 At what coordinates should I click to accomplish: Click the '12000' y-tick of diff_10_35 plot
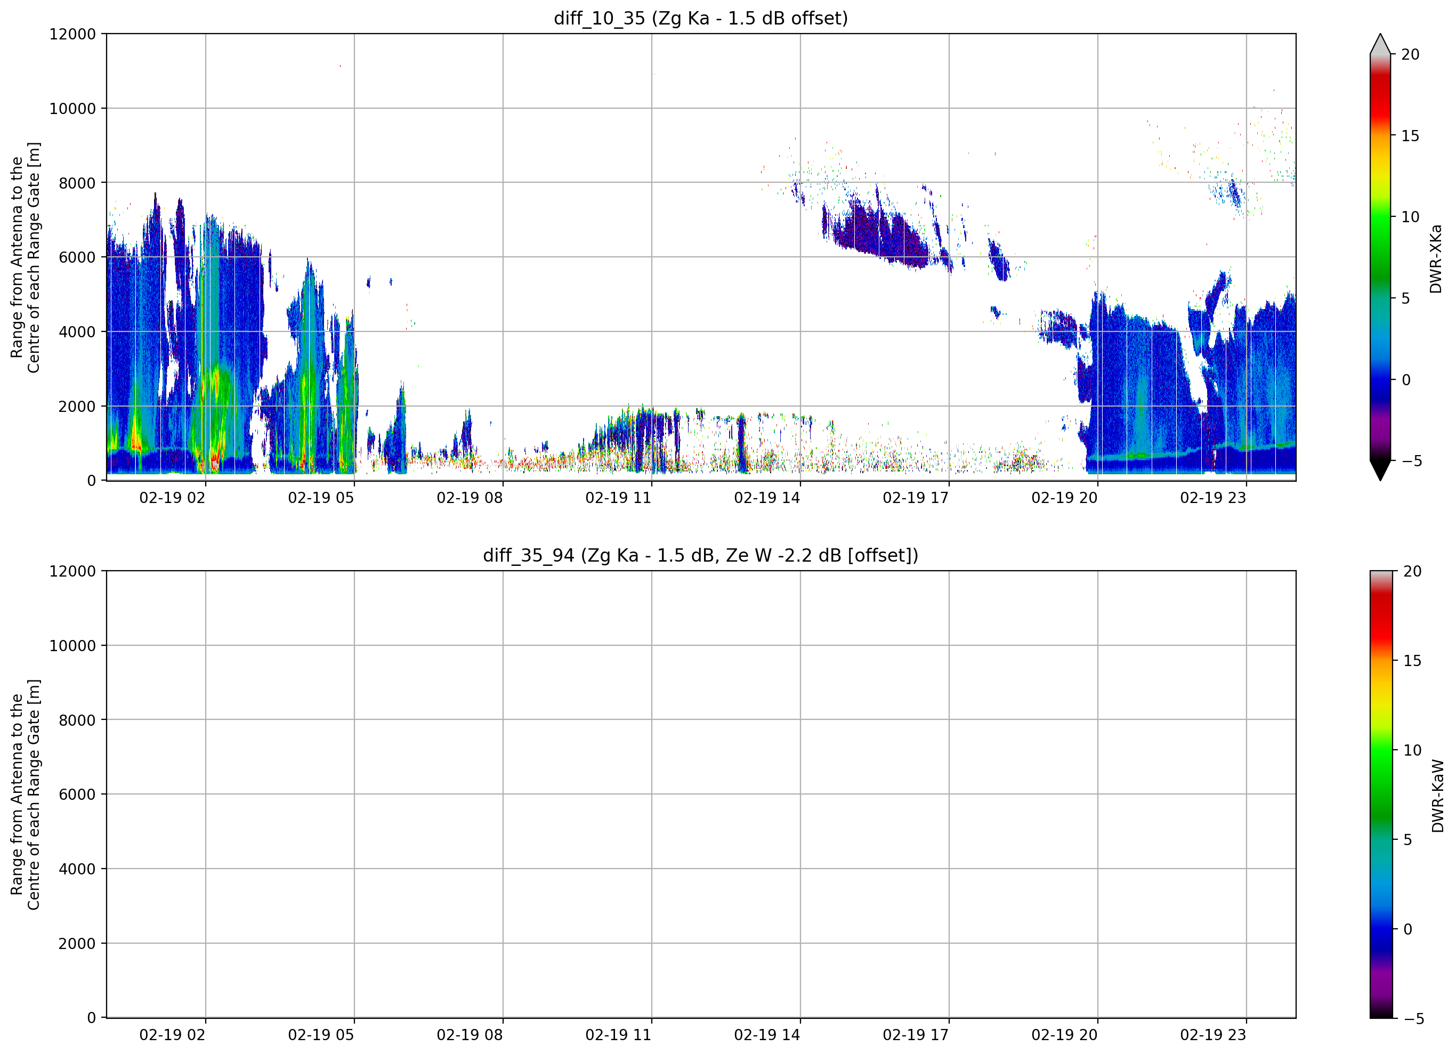click(72, 34)
